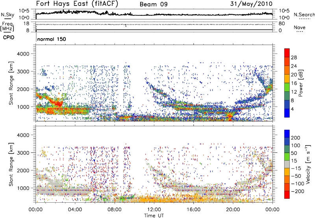Click the velocity color bar red bottom segment
This screenshot has height=218, width=315.
click(x=287, y=195)
